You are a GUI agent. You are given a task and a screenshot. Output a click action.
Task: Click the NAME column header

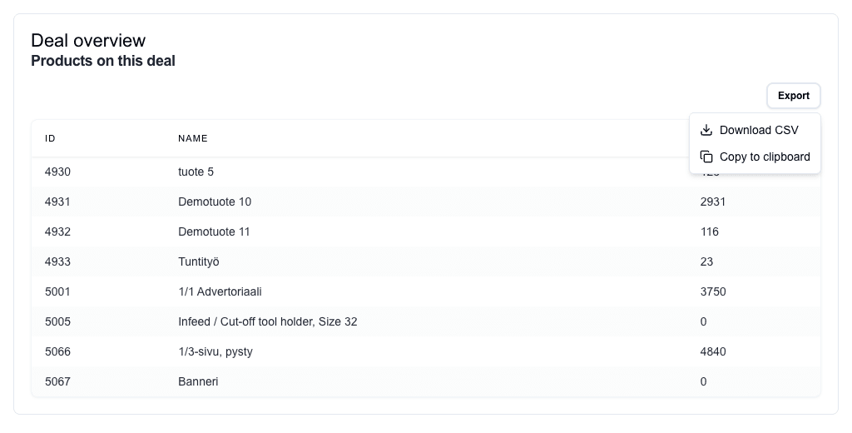coord(193,139)
